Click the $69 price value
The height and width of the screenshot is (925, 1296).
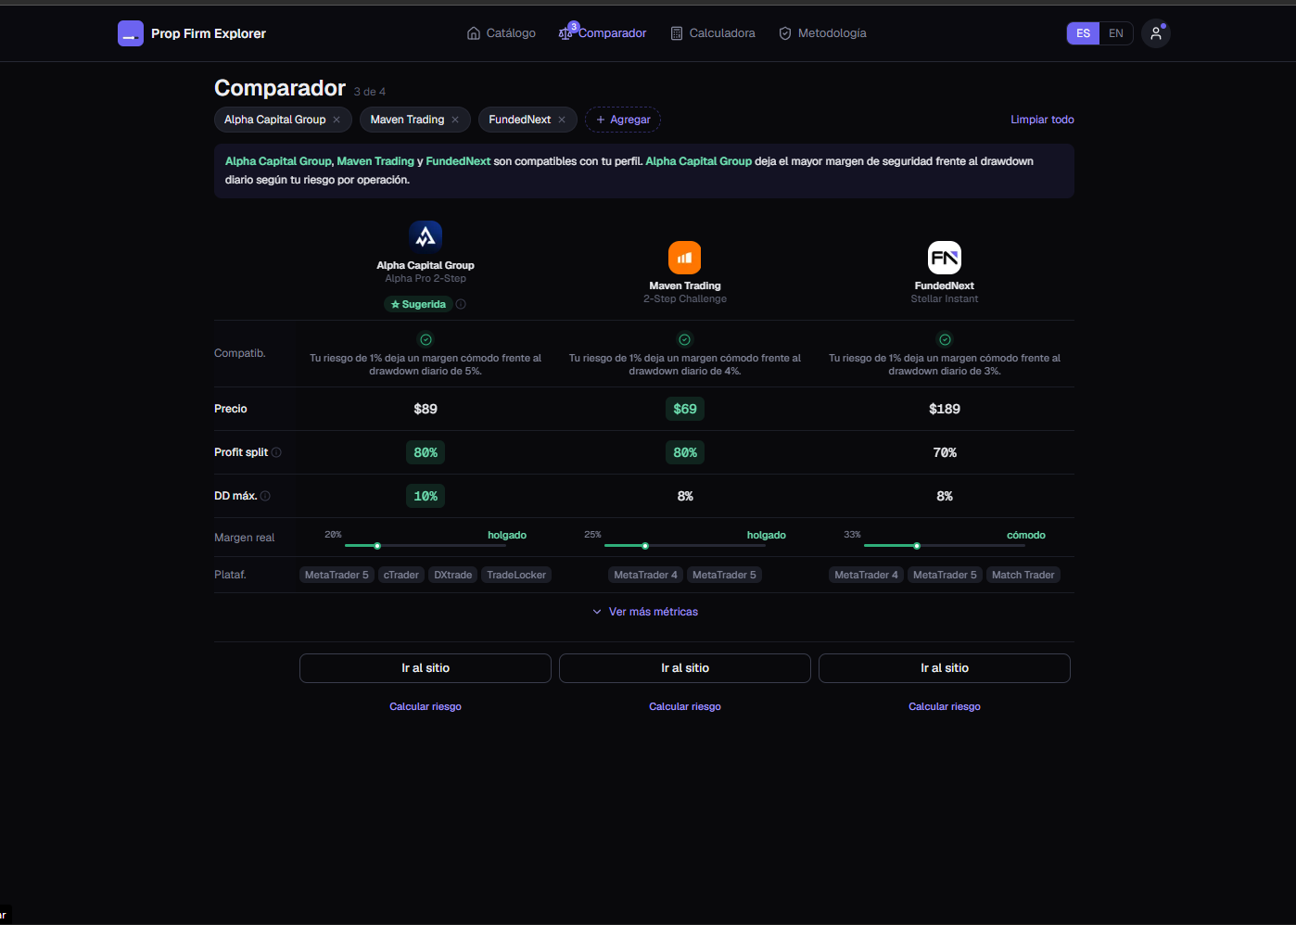(685, 409)
